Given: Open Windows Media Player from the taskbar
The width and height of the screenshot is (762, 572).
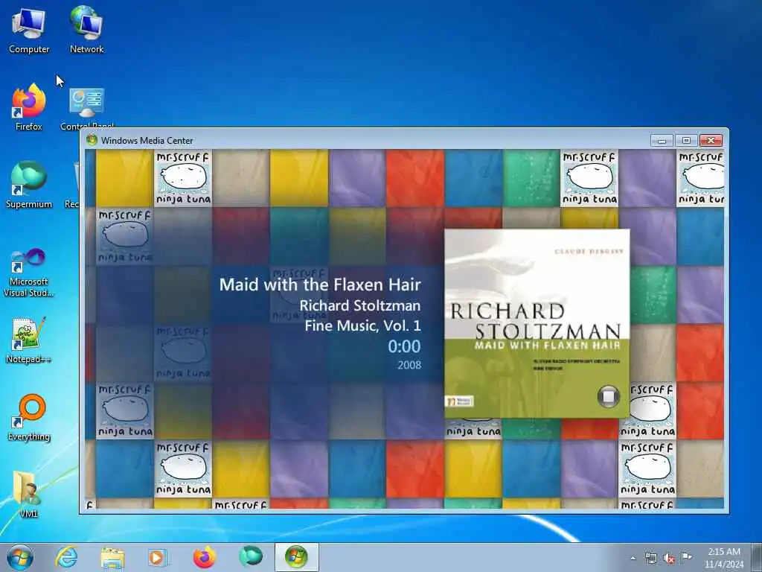Looking at the screenshot, I should click(158, 557).
